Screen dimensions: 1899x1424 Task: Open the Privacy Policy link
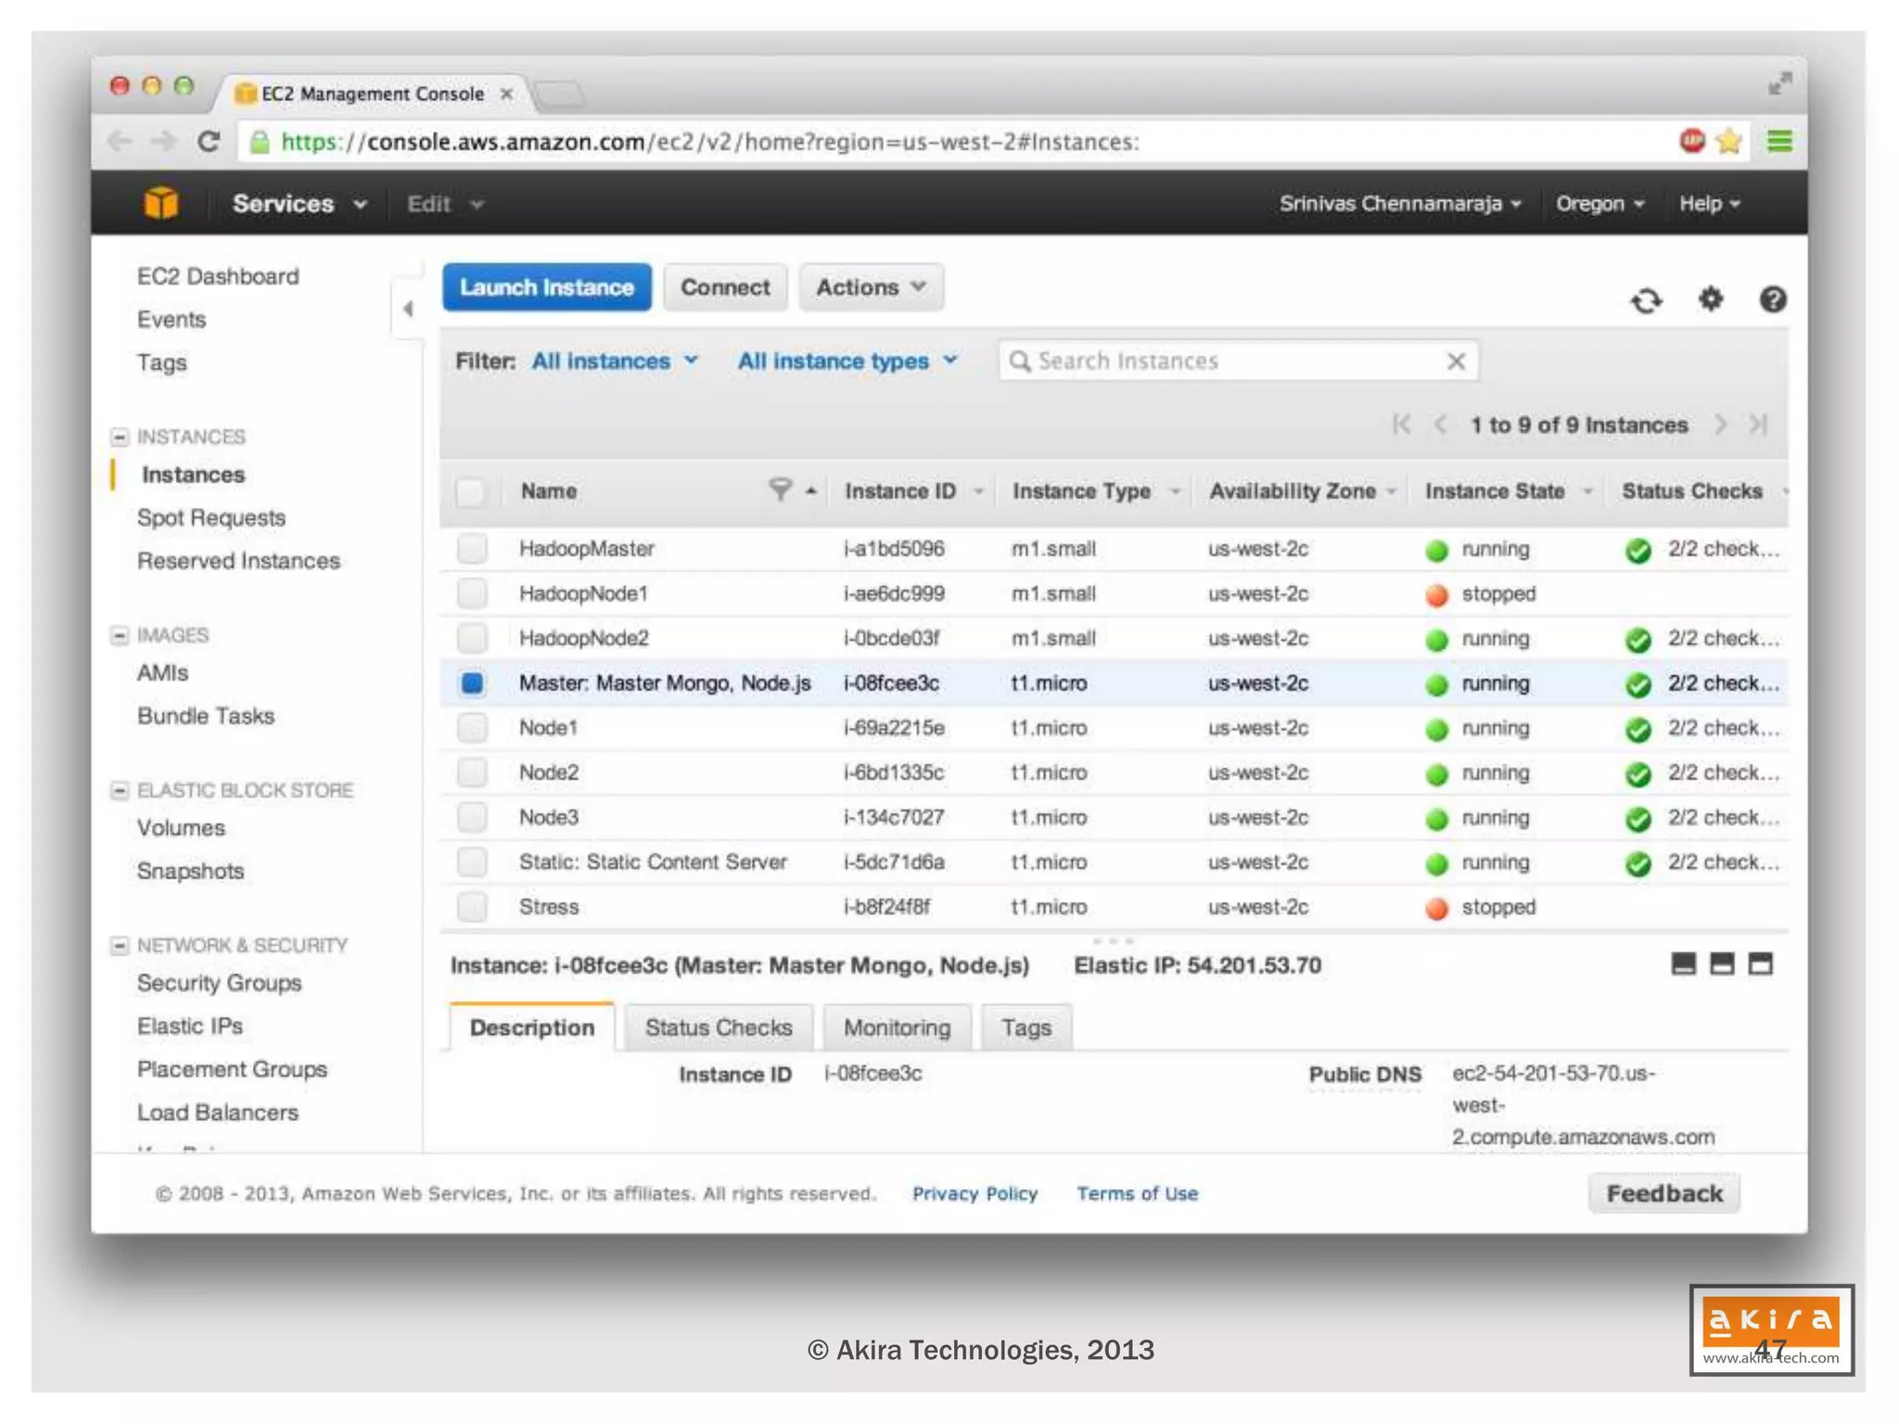[975, 1193]
